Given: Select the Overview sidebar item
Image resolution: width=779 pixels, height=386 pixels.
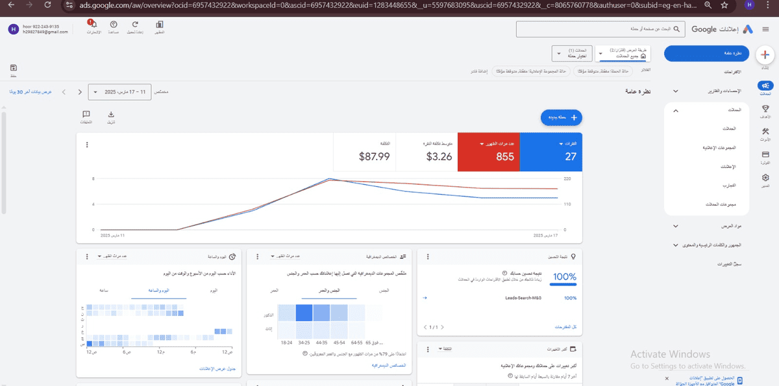Looking at the screenshot, I should tap(708, 53).
